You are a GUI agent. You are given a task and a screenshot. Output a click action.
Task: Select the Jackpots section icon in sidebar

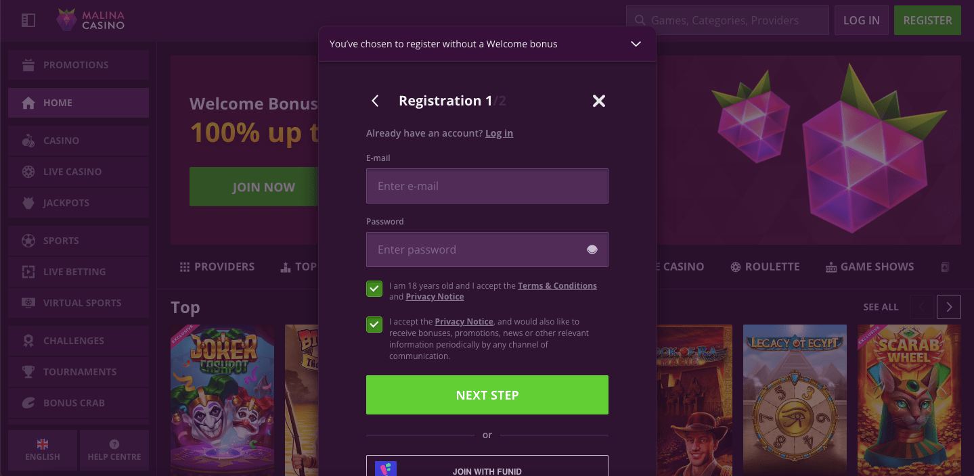[x=28, y=203]
